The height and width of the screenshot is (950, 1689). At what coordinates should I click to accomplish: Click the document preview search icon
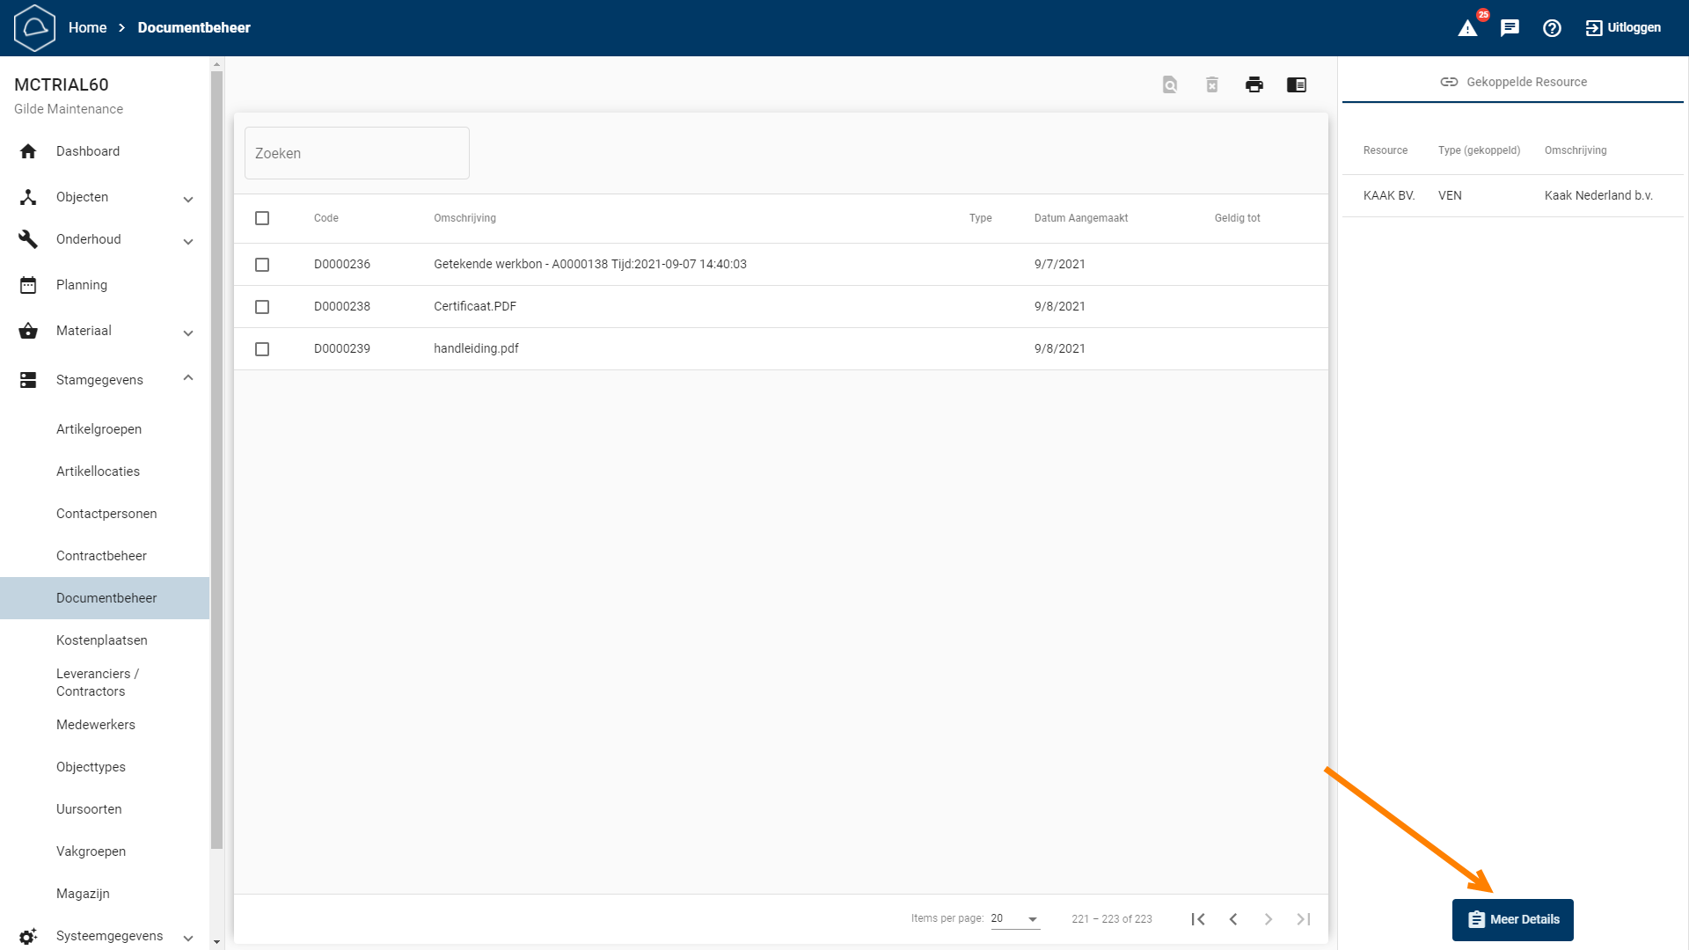1170,84
